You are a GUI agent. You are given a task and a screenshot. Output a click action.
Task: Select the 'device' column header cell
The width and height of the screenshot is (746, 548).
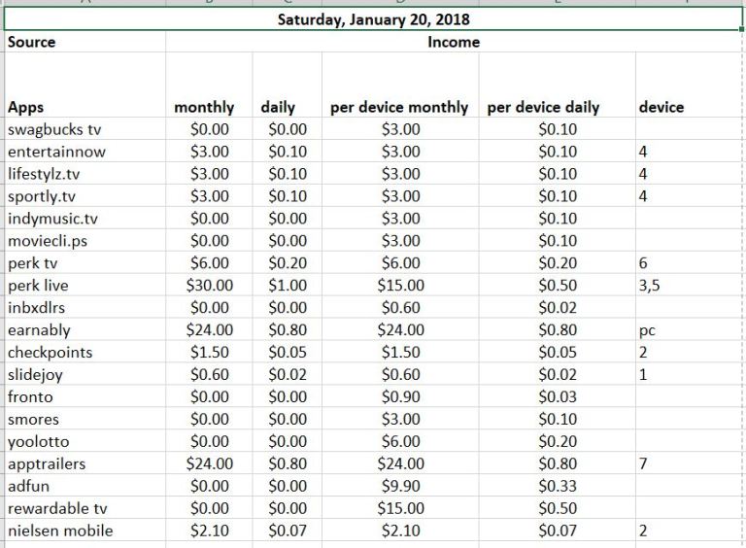661,107
